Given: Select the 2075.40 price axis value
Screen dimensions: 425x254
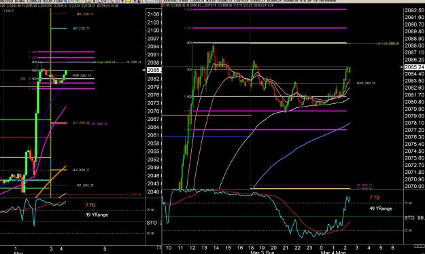Looking at the screenshot, I should (x=414, y=144).
